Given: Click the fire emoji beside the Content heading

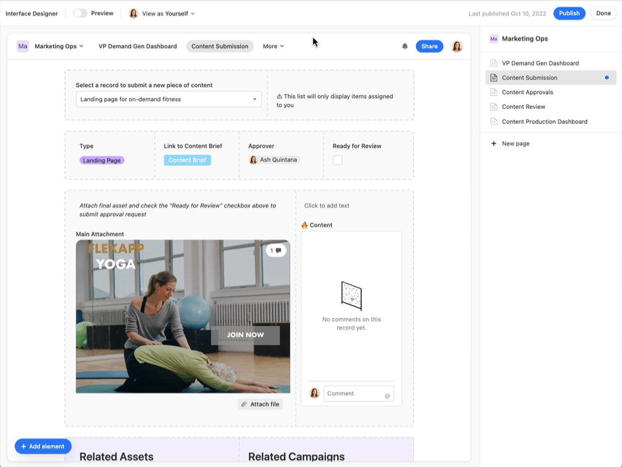Looking at the screenshot, I should point(304,225).
